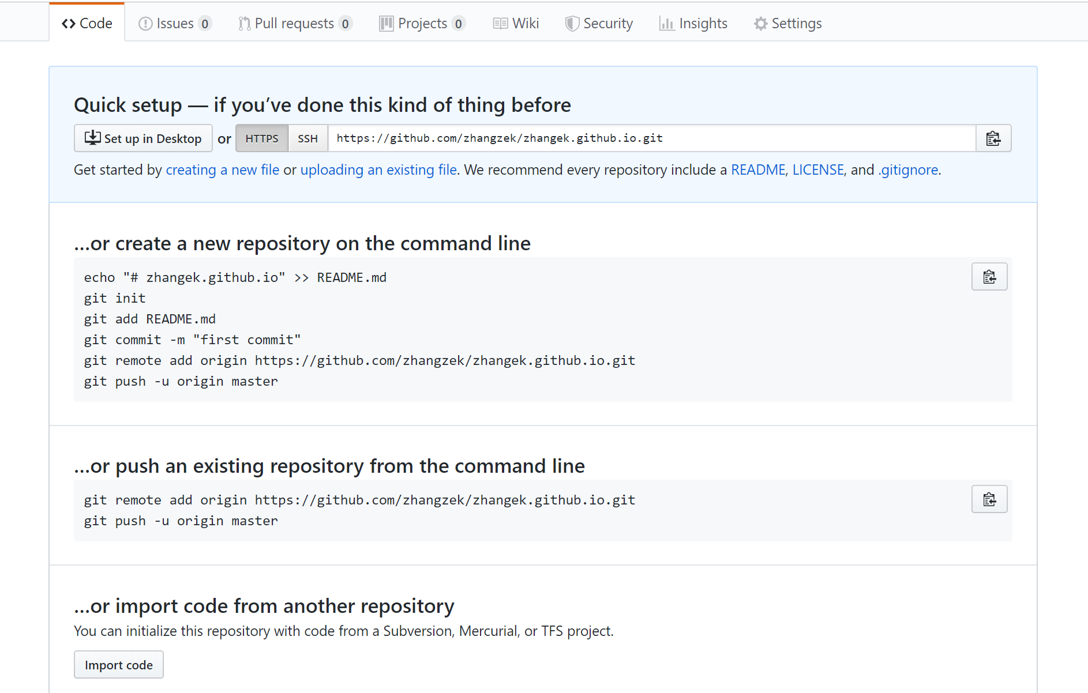Viewport: 1088px width, 693px height.
Task: Click the Issues exclamation icon
Action: (145, 24)
